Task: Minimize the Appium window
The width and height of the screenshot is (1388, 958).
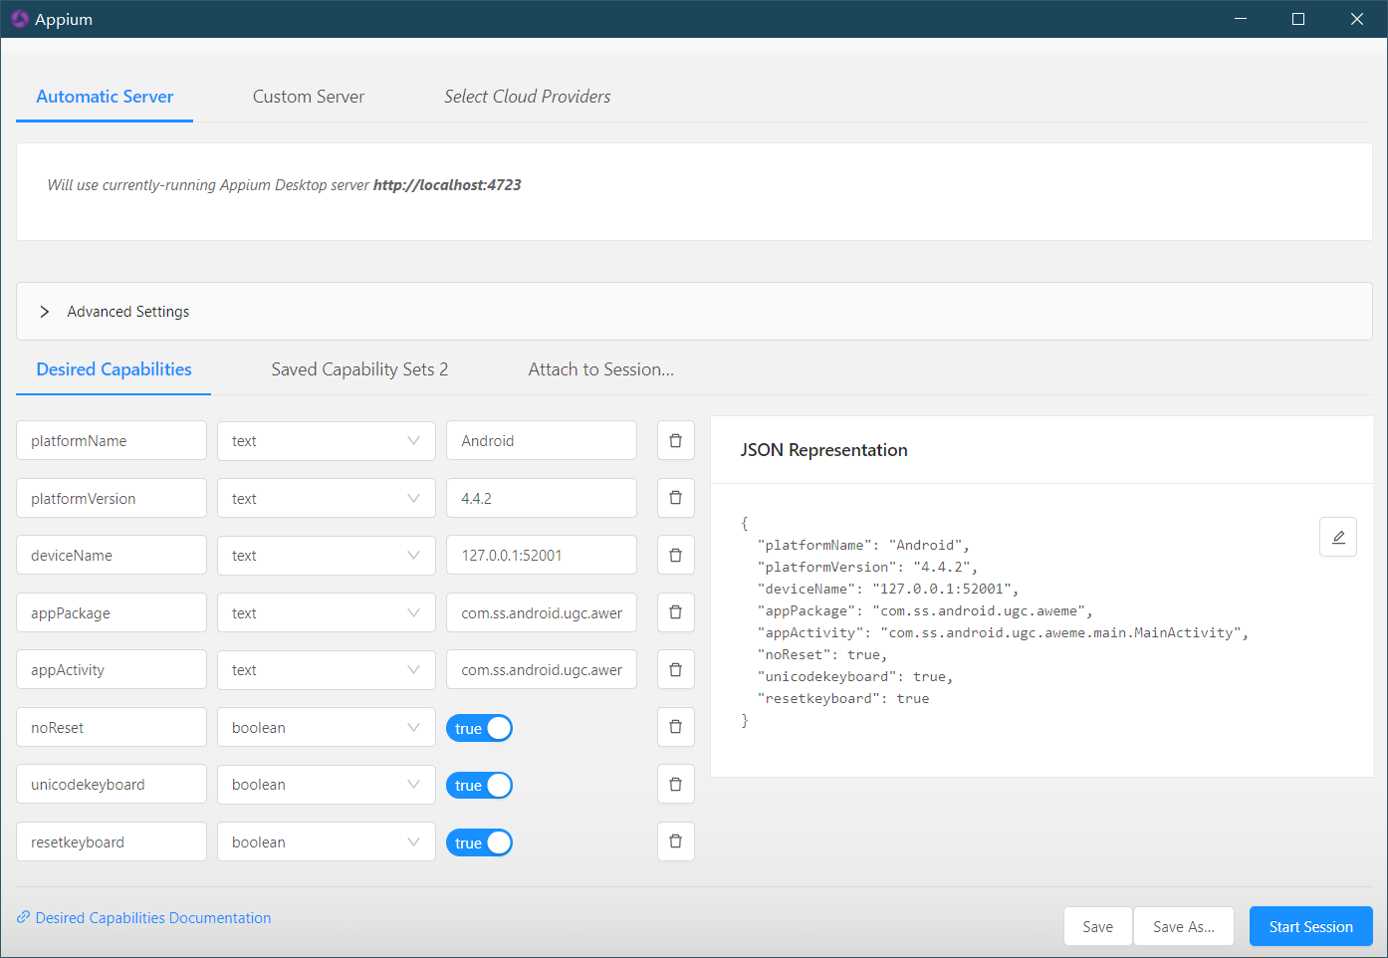Action: tap(1241, 19)
